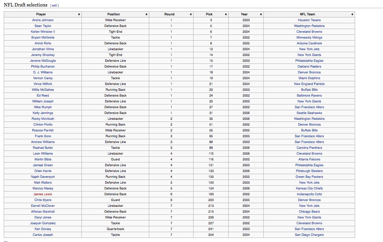The height and width of the screenshot is (242, 383).
Task: Open Sean Taylor player link
Action: pyautogui.click(x=43, y=26)
